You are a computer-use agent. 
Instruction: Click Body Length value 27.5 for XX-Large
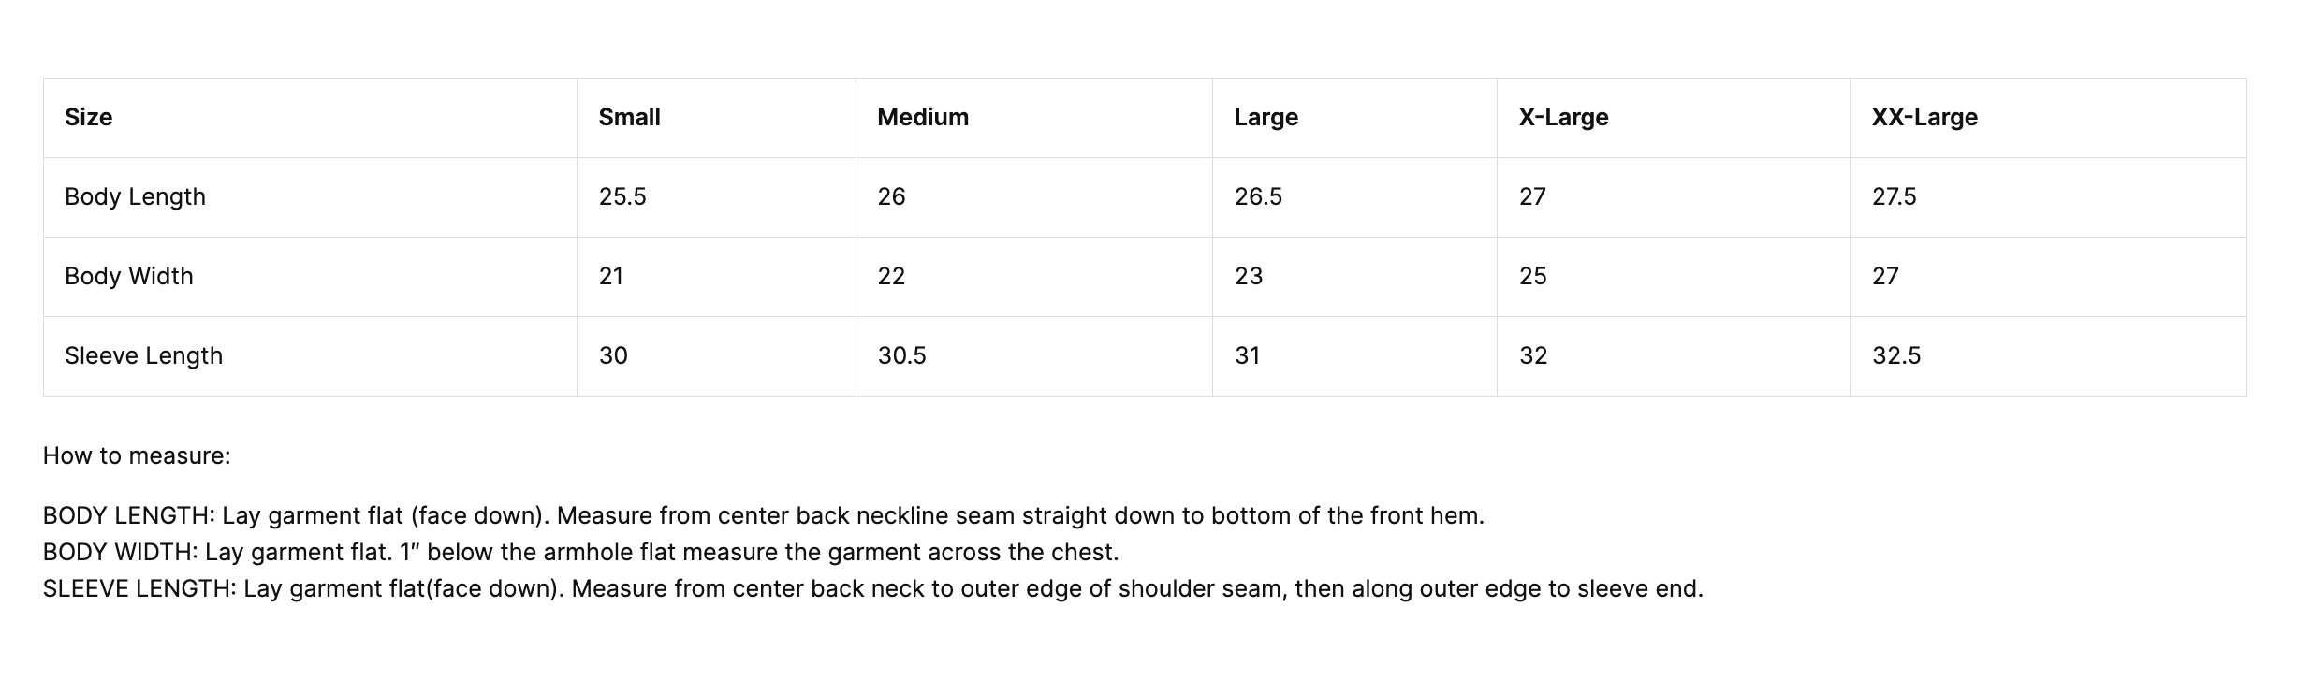1894,197
